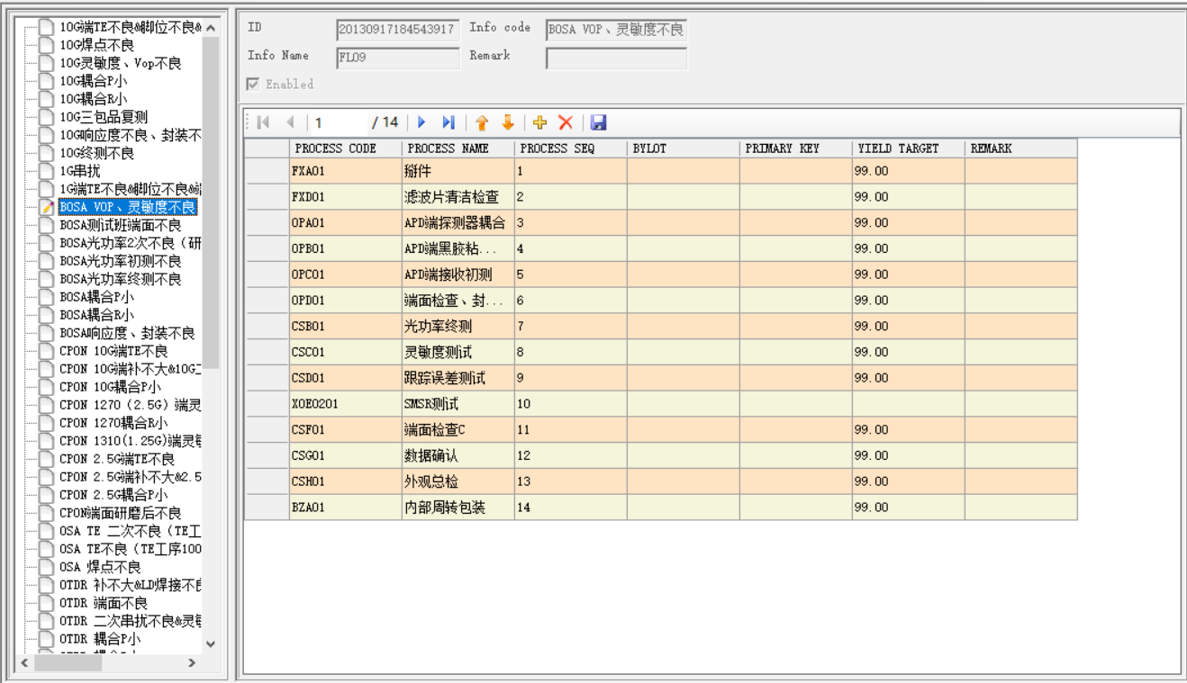
Task: Select the 1G串扰 tree item
Action: pyautogui.click(x=80, y=171)
